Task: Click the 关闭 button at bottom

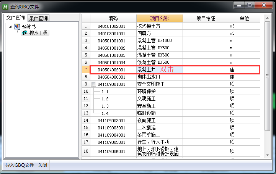Action: [x=42, y=166]
